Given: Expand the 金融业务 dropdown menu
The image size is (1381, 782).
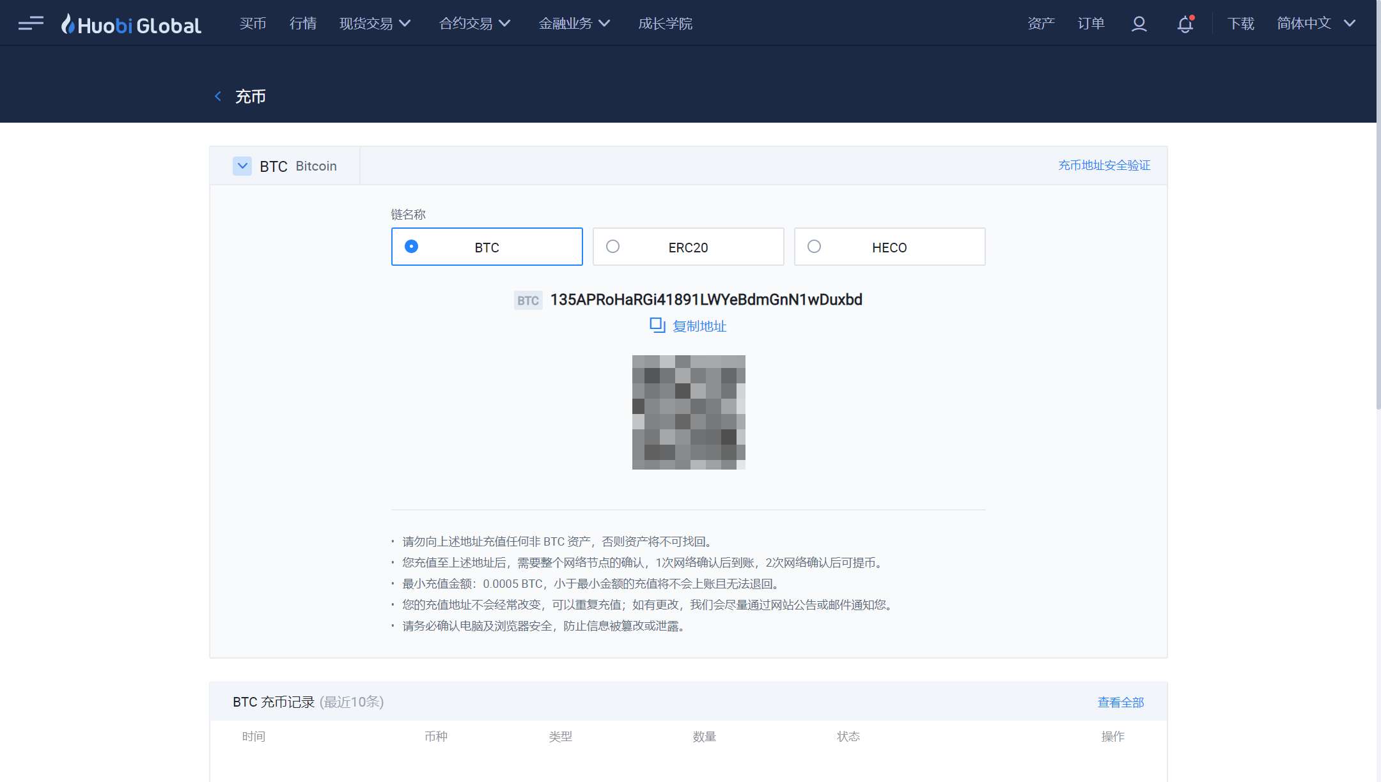Looking at the screenshot, I should pos(575,24).
